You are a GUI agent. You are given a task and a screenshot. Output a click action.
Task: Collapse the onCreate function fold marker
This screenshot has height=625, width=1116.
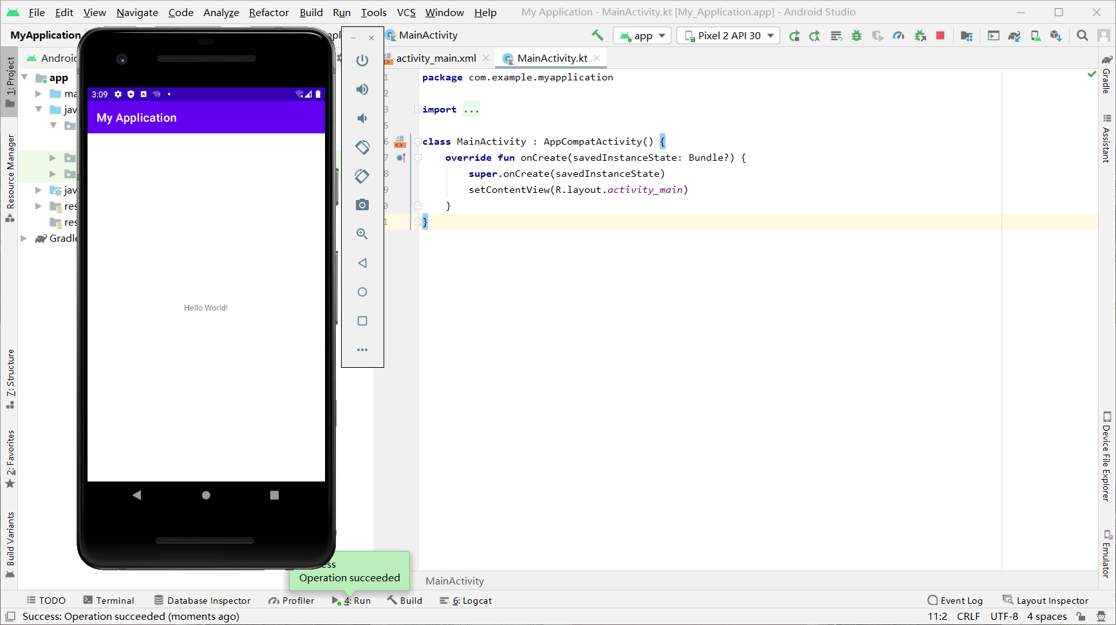[418, 158]
